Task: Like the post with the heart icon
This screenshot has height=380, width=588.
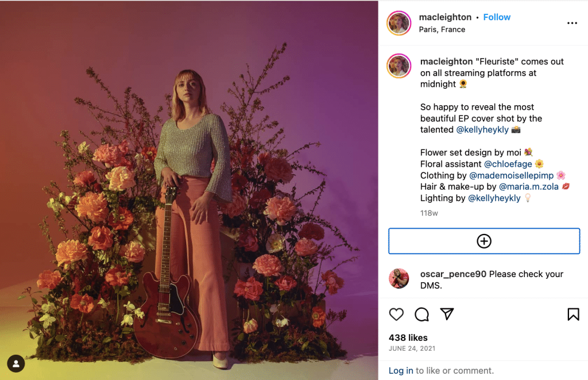Action: [396, 314]
